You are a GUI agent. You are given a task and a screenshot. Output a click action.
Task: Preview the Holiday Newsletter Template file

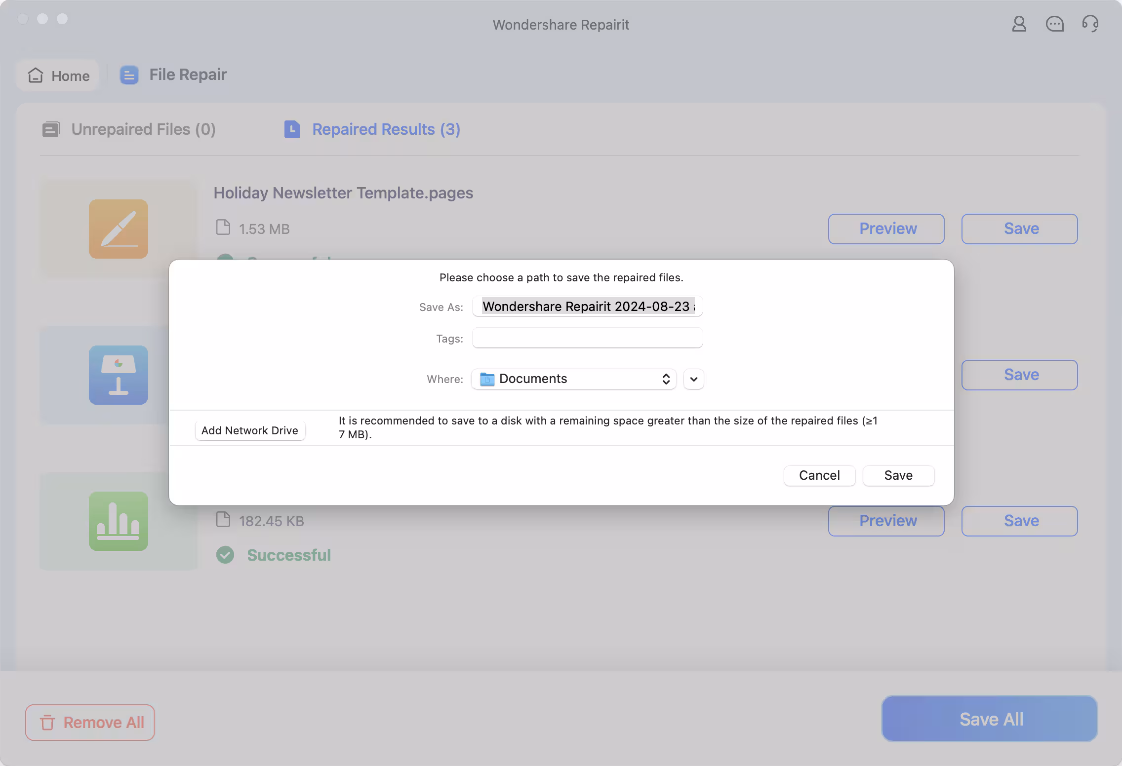(886, 229)
